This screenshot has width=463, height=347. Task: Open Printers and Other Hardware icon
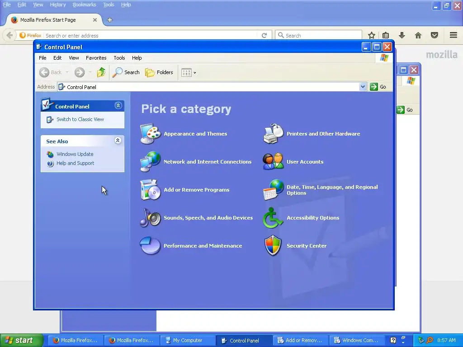tap(273, 134)
